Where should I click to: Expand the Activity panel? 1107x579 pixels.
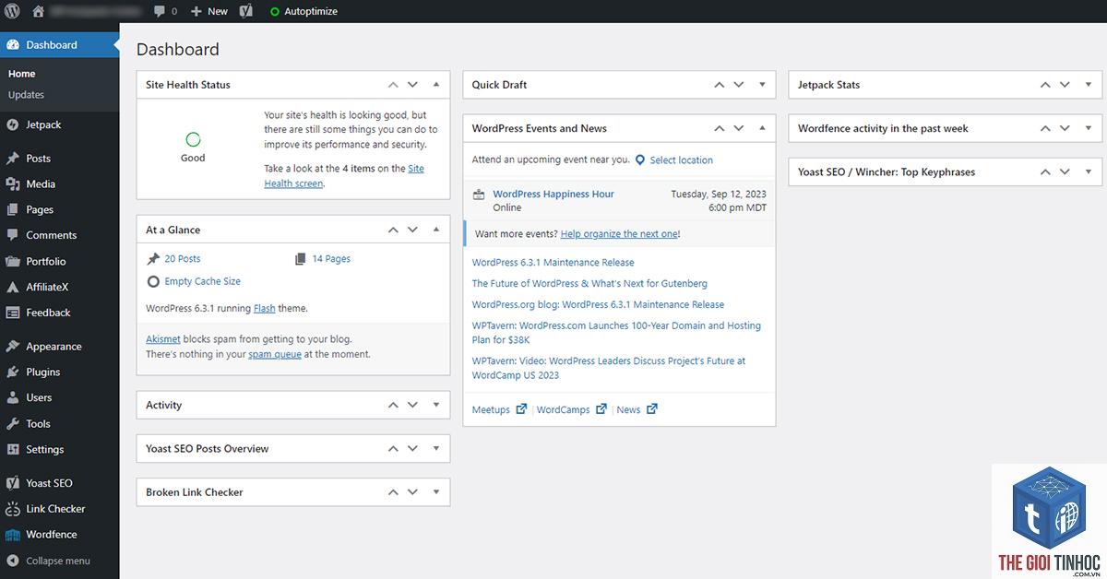coord(436,405)
